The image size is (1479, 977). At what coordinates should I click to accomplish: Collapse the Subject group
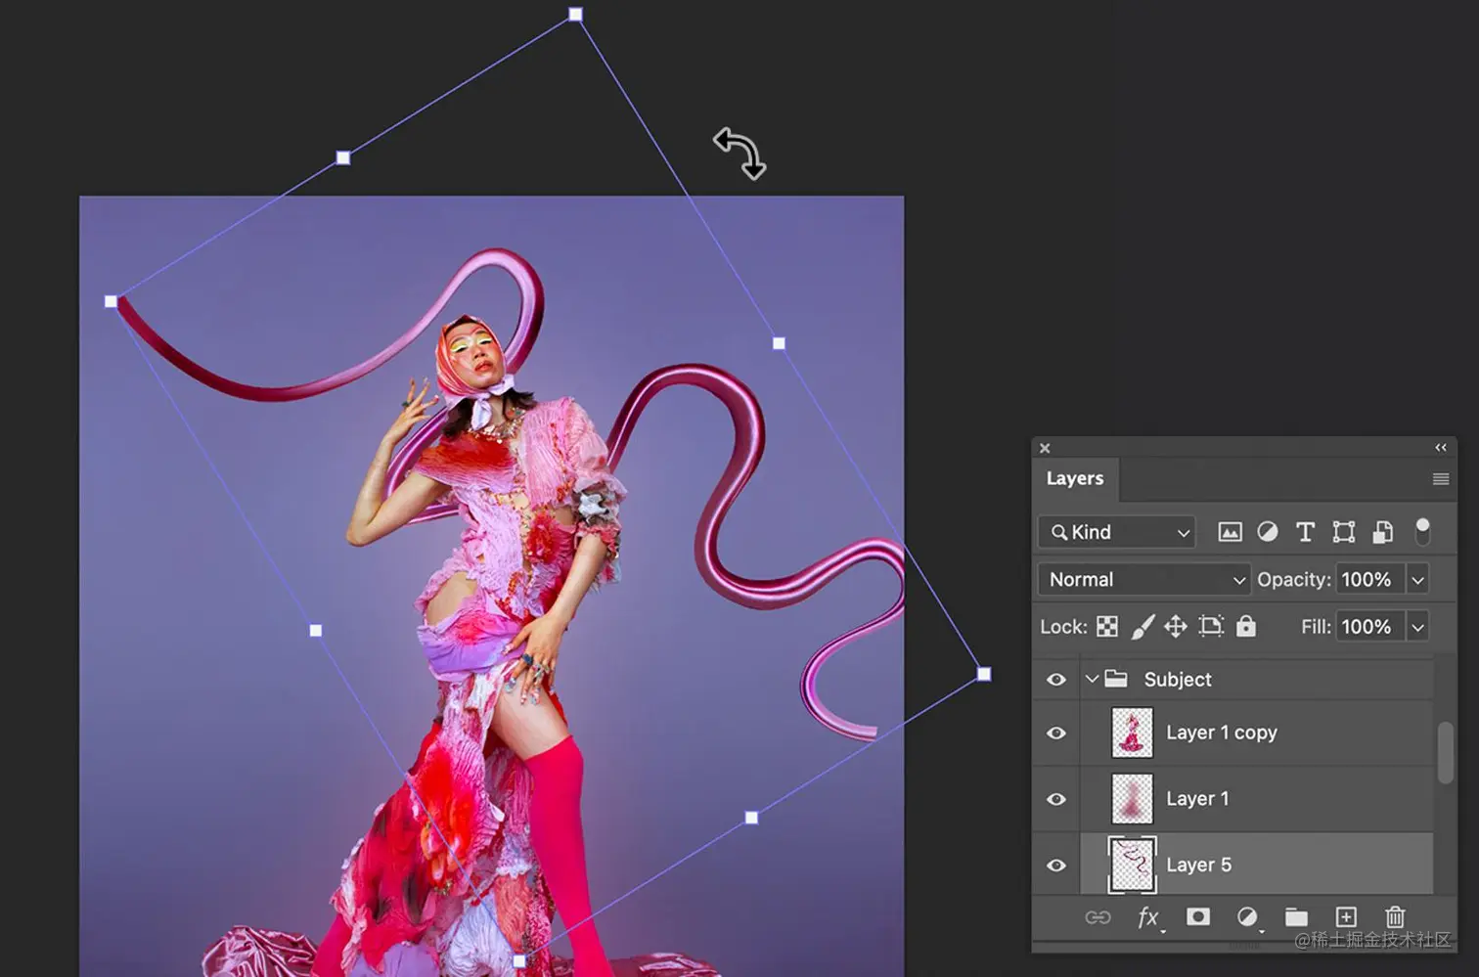pyautogui.click(x=1093, y=679)
